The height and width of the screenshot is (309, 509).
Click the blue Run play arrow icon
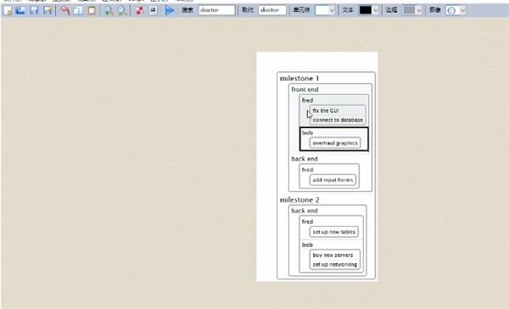click(170, 10)
